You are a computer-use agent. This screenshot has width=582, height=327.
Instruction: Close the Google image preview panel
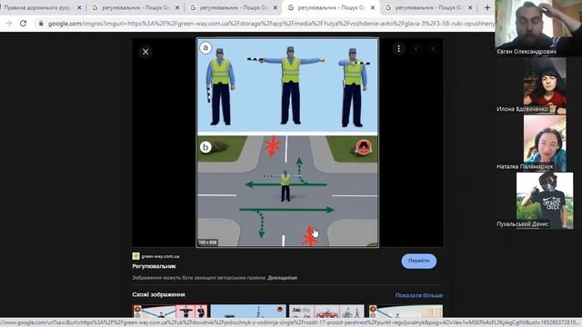coord(145,52)
